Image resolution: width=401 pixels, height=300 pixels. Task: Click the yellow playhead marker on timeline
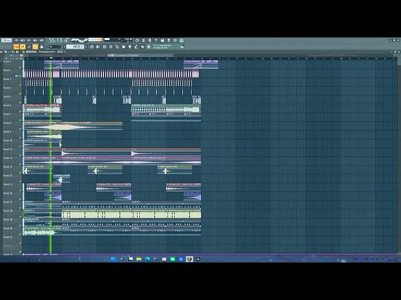click(51, 58)
